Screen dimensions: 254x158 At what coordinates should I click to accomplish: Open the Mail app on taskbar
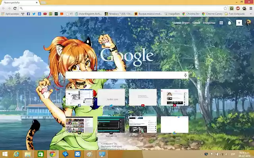pyautogui.click(x=77, y=154)
